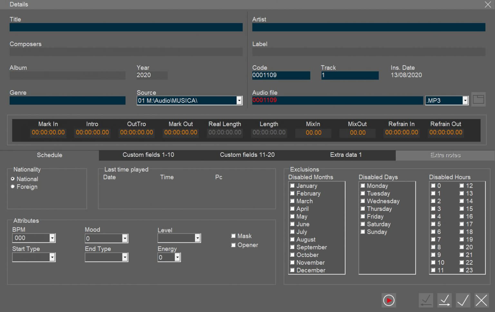
Task: Select the Schedule tab
Action: tap(49, 155)
